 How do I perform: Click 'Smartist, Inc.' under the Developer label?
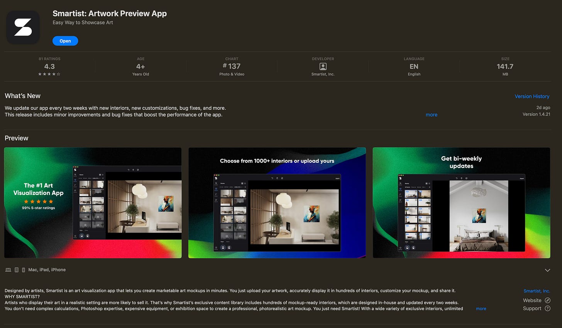pos(323,74)
